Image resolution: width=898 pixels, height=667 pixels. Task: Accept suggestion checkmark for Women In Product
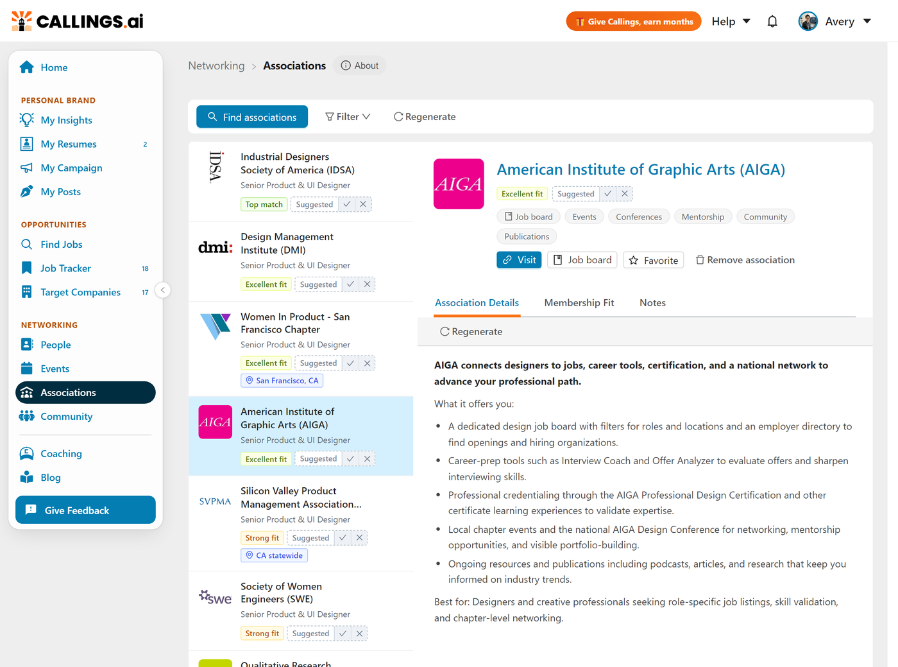(350, 363)
